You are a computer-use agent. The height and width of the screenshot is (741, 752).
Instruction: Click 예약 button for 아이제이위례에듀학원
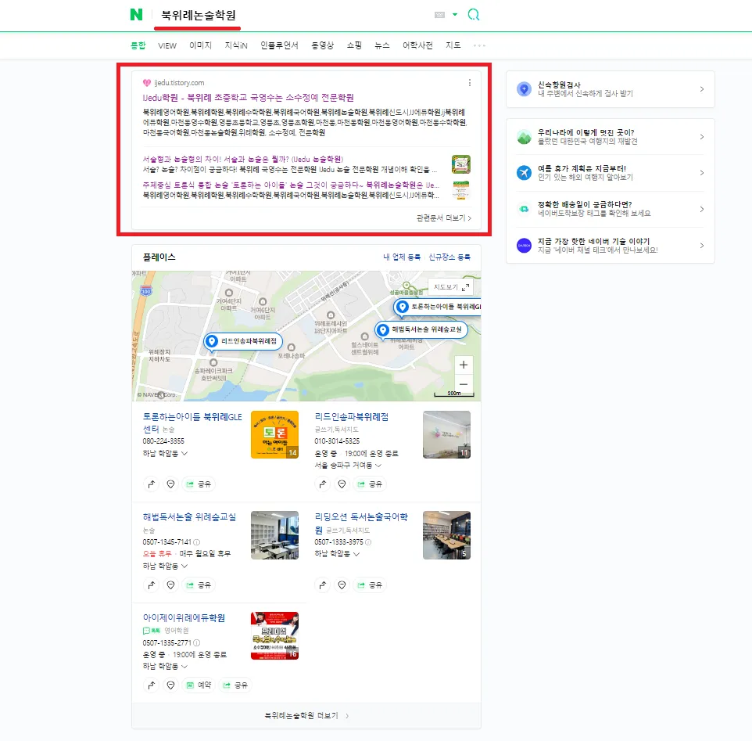(x=199, y=685)
